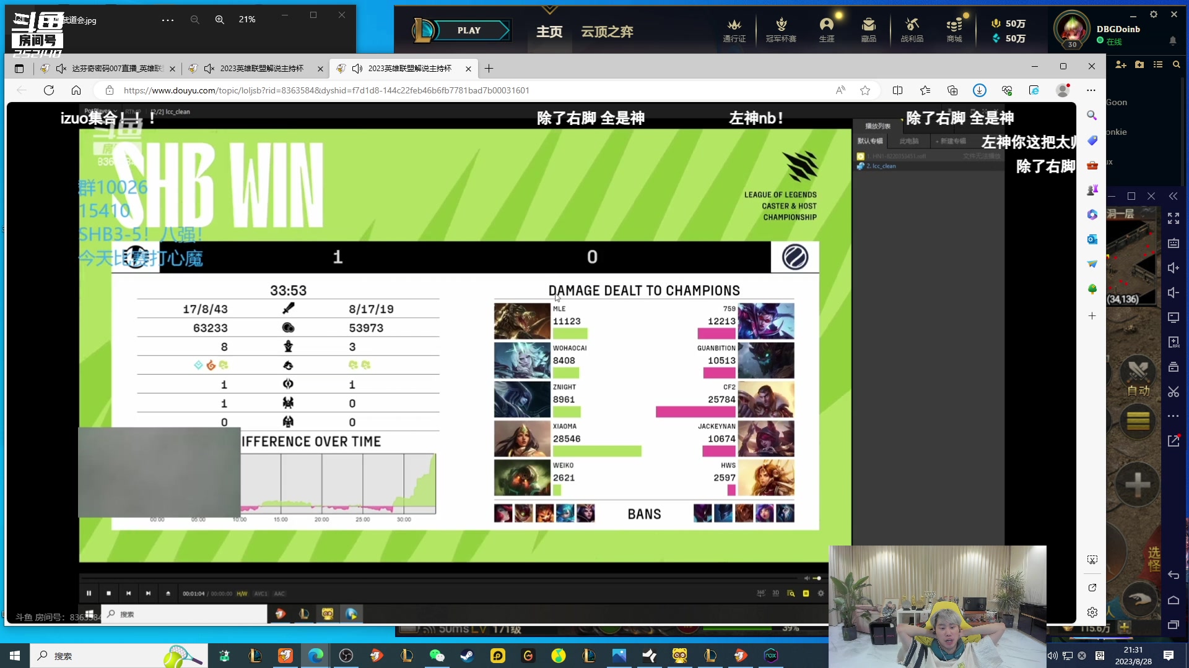Switch to the 云顶之弈 TFT tab
This screenshot has height=668, width=1189.
(x=607, y=32)
